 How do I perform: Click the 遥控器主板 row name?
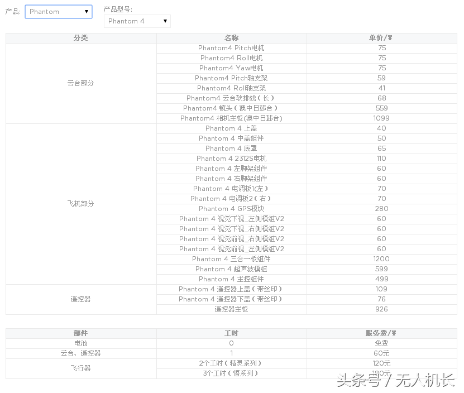[x=231, y=310]
